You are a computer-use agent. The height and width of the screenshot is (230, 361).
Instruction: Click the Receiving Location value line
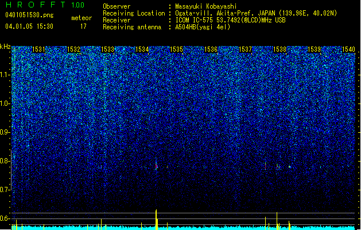click(256, 13)
